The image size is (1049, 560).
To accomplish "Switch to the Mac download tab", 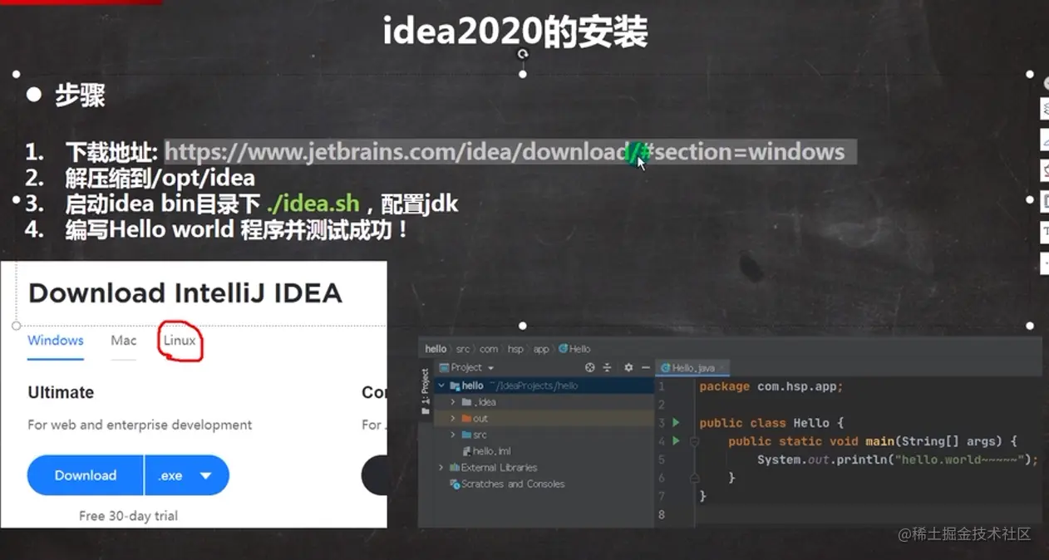I will [124, 340].
